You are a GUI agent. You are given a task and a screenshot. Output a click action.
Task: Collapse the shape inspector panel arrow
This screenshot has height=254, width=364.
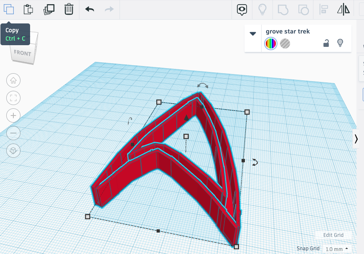pos(253,34)
